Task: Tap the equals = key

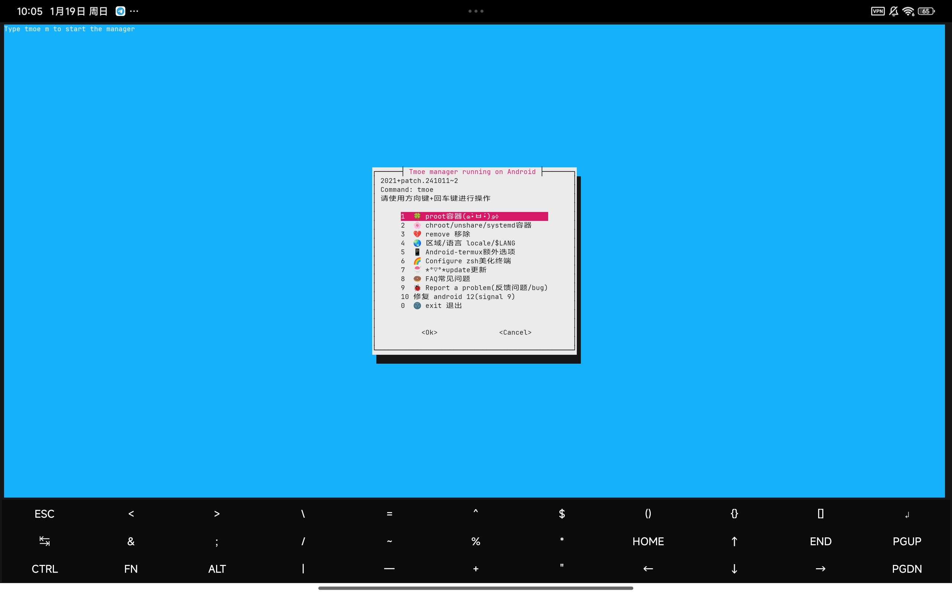Action: coord(389,514)
